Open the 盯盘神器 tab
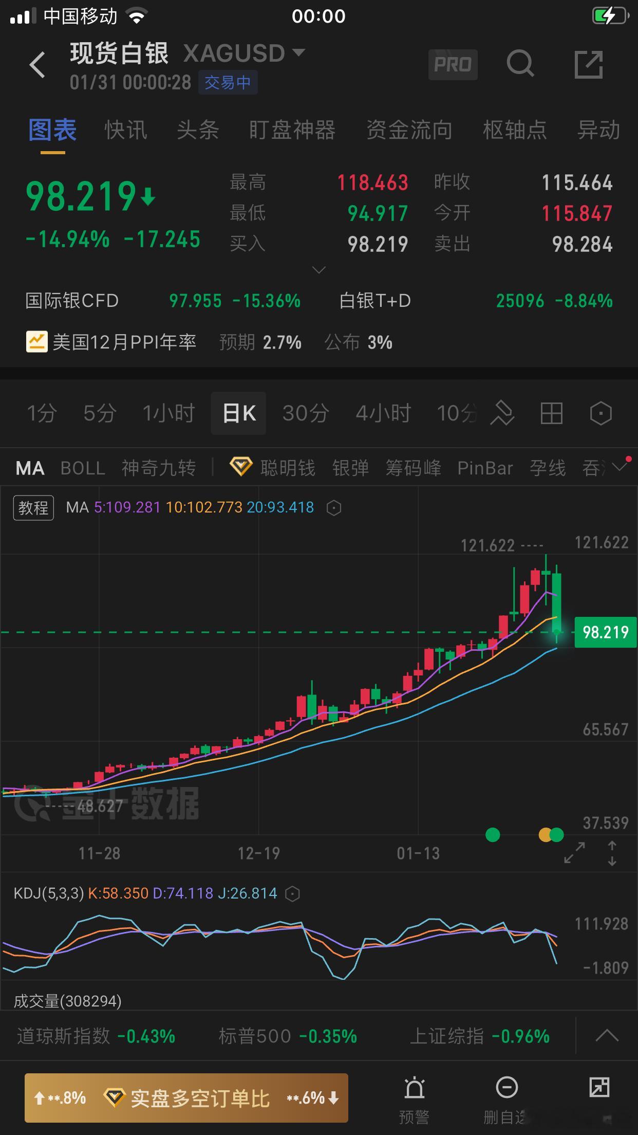The width and height of the screenshot is (638, 1135). tap(292, 130)
